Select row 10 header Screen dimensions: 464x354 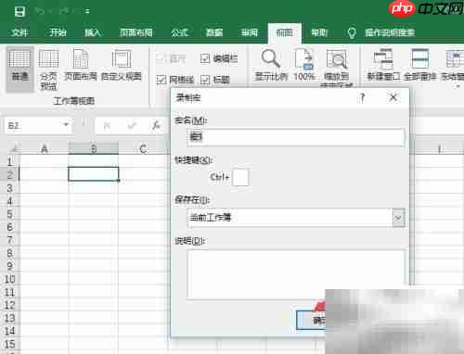click(x=10, y=279)
